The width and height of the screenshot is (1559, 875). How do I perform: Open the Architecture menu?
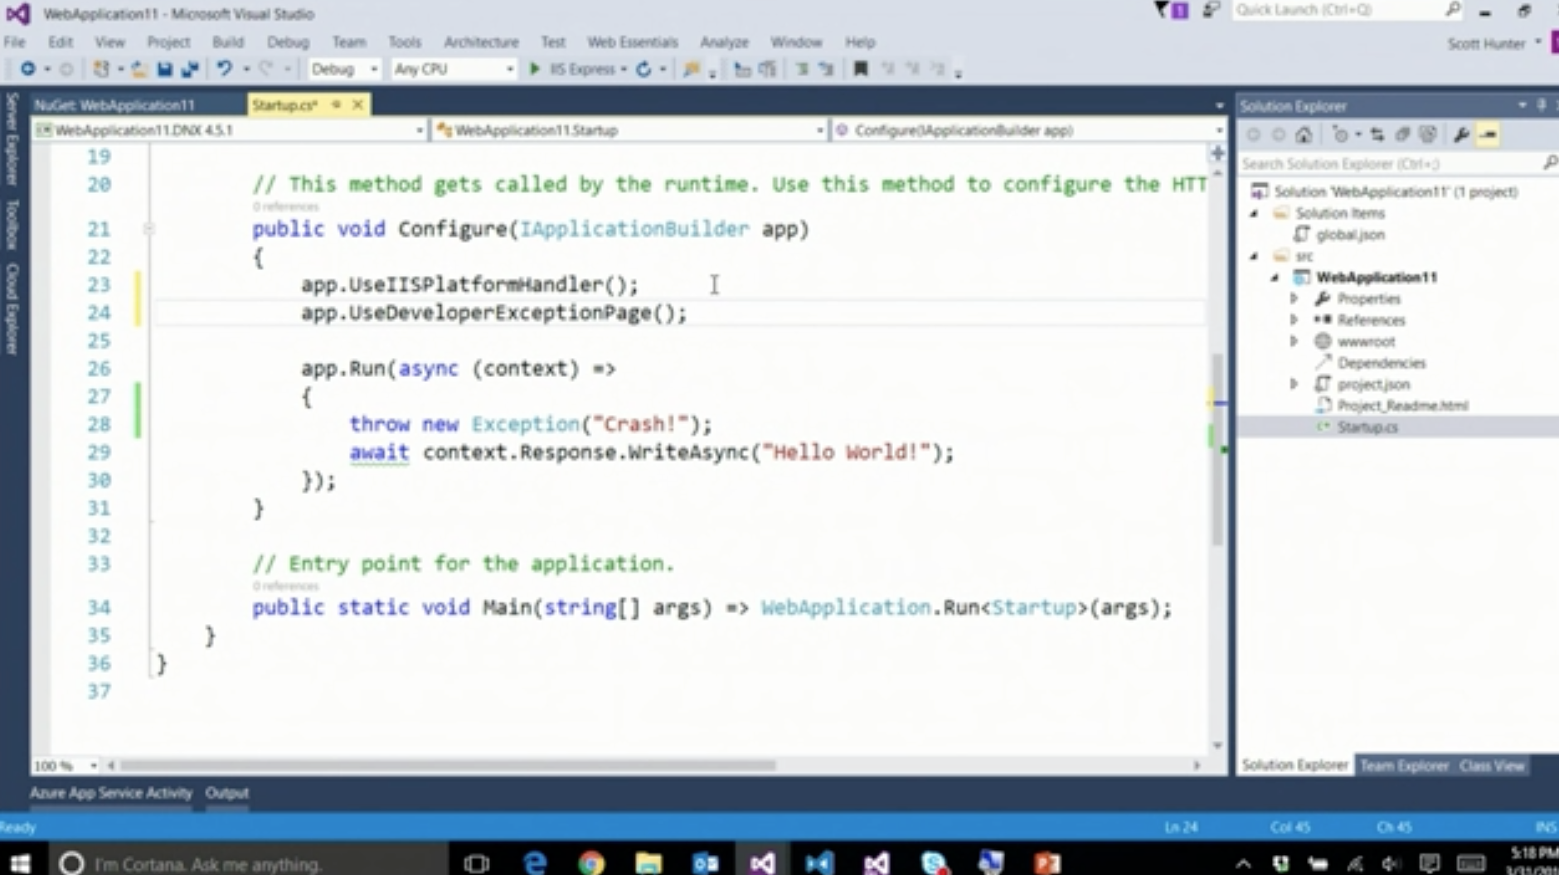(x=481, y=42)
